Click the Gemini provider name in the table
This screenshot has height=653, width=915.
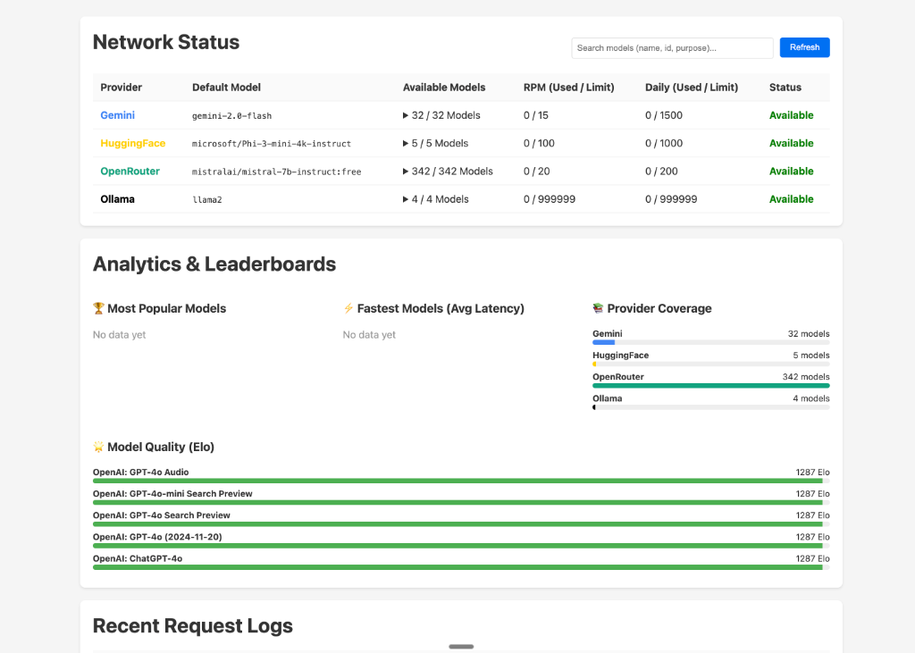point(117,115)
